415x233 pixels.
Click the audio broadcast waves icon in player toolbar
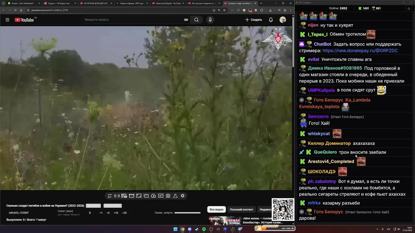[x=117, y=196]
